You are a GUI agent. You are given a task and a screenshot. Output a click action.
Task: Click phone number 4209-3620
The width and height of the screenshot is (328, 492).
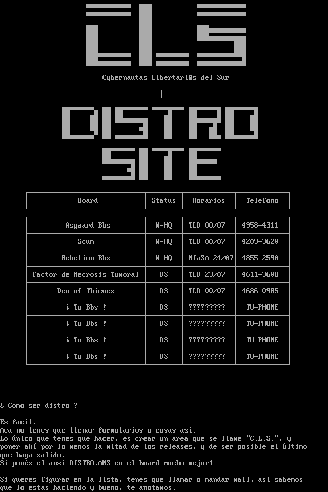[x=260, y=242]
